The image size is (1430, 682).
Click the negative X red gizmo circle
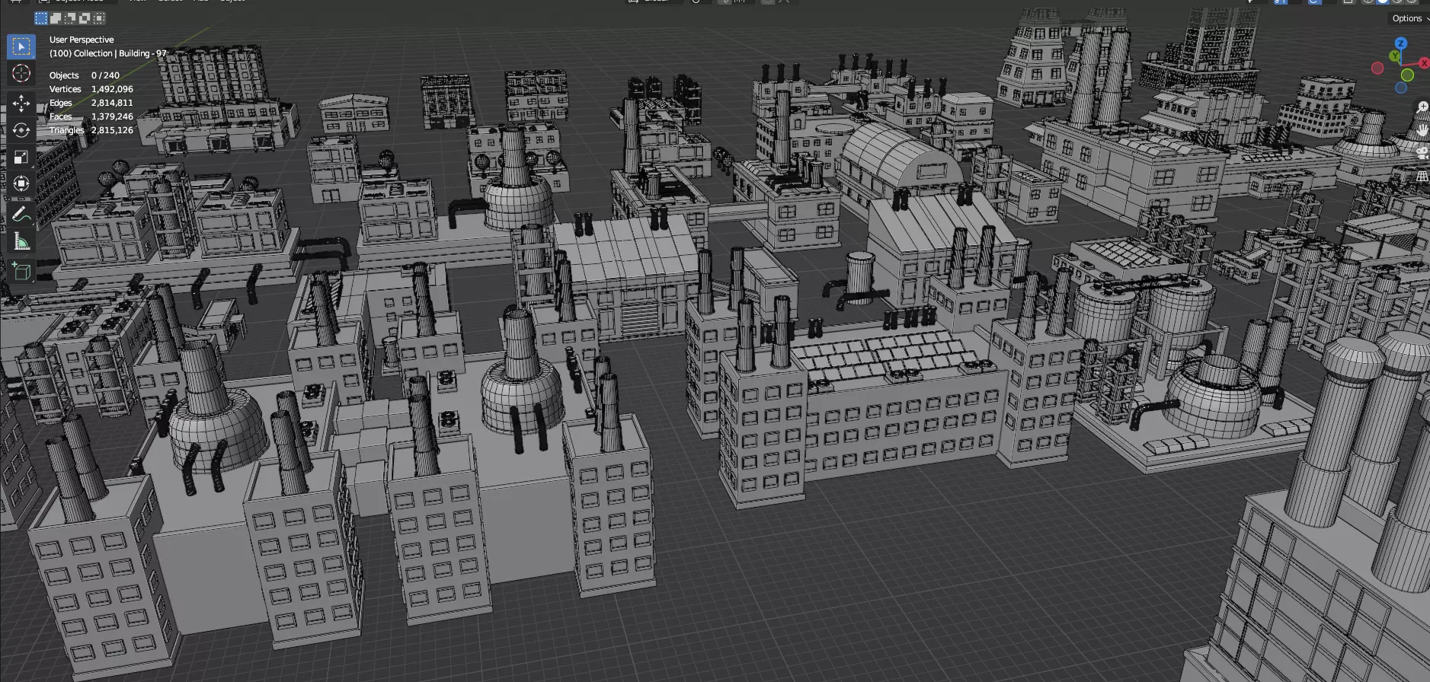[1377, 68]
